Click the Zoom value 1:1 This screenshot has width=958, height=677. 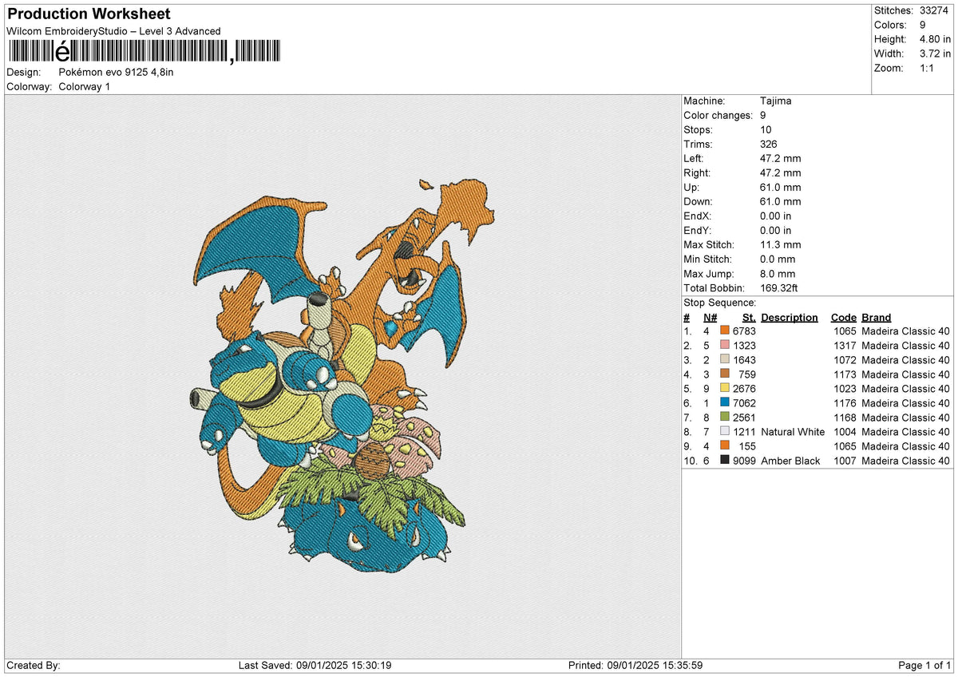[x=928, y=68]
